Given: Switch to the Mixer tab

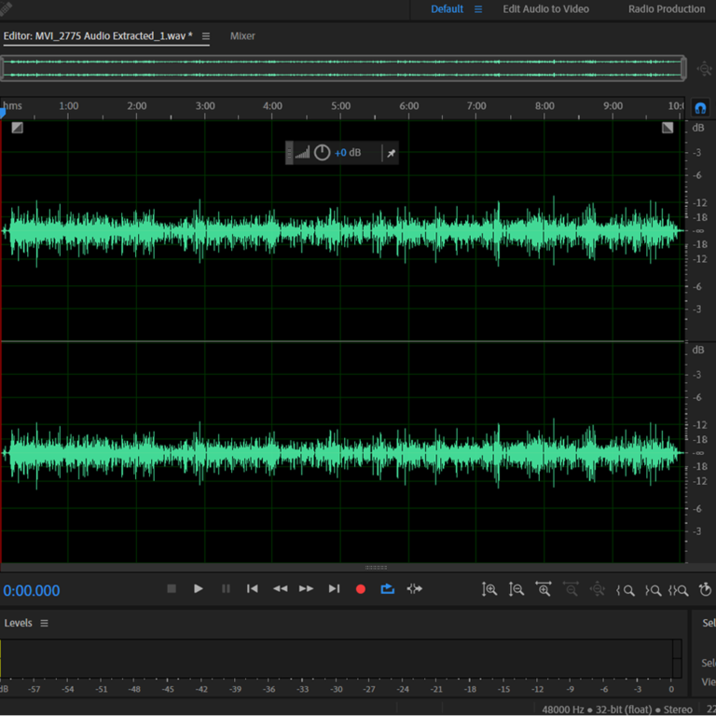Looking at the screenshot, I should pyautogui.click(x=242, y=36).
